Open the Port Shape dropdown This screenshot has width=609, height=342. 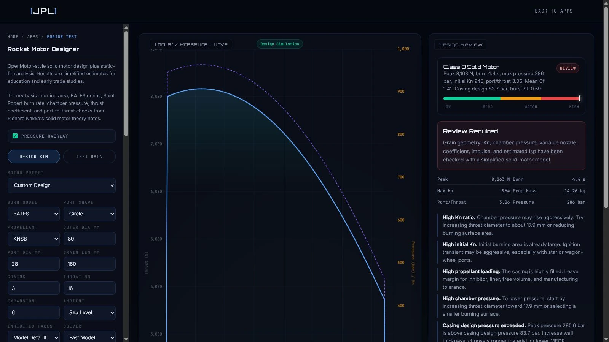89,214
